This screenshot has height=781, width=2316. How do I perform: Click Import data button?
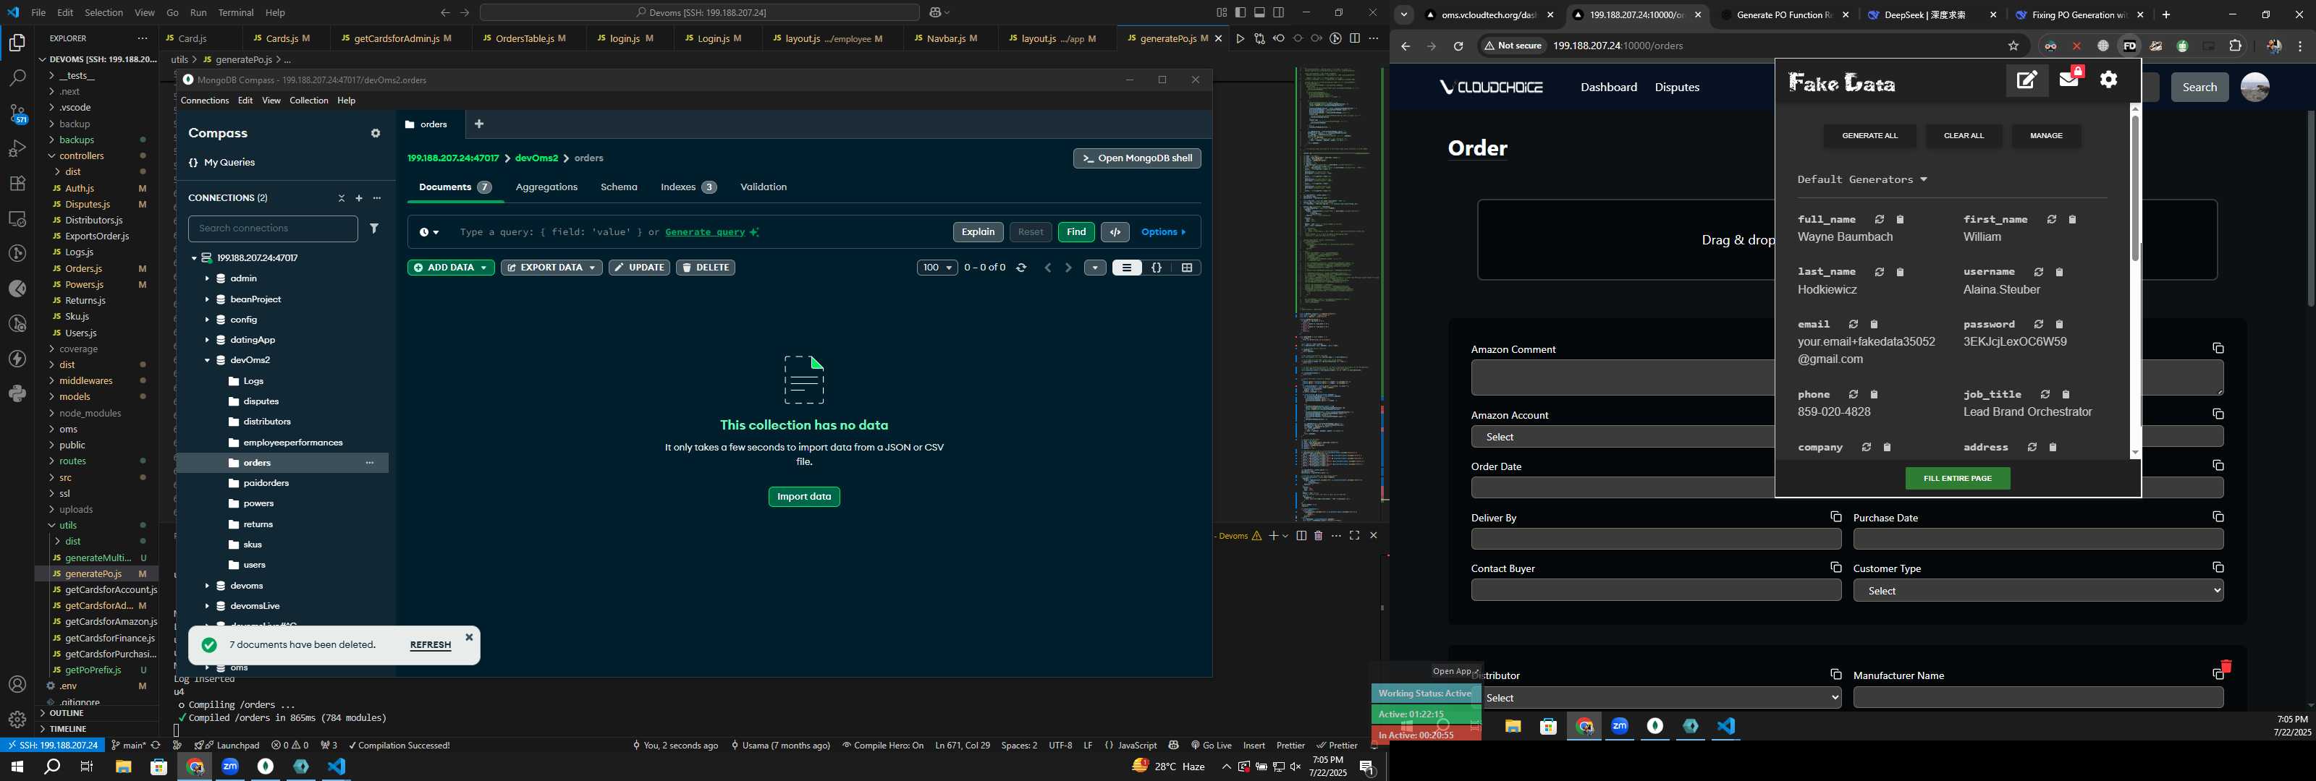[804, 497]
